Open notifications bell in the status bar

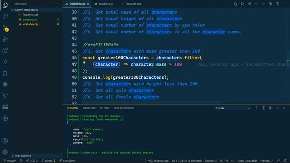285,161
